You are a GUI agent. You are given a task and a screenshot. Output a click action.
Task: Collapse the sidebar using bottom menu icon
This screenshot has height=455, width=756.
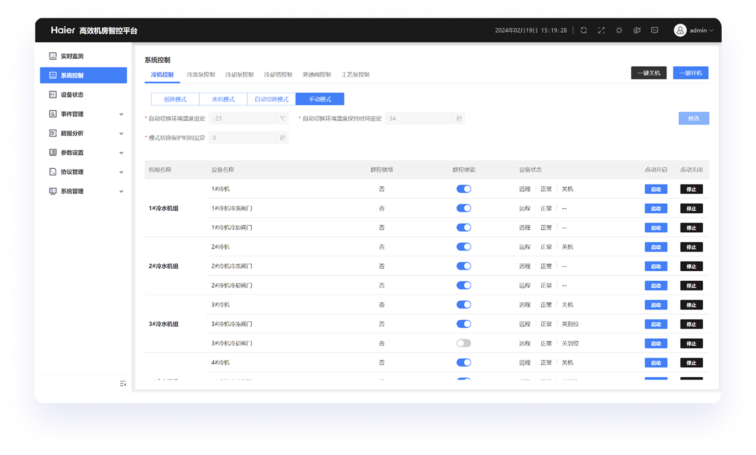point(123,383)
